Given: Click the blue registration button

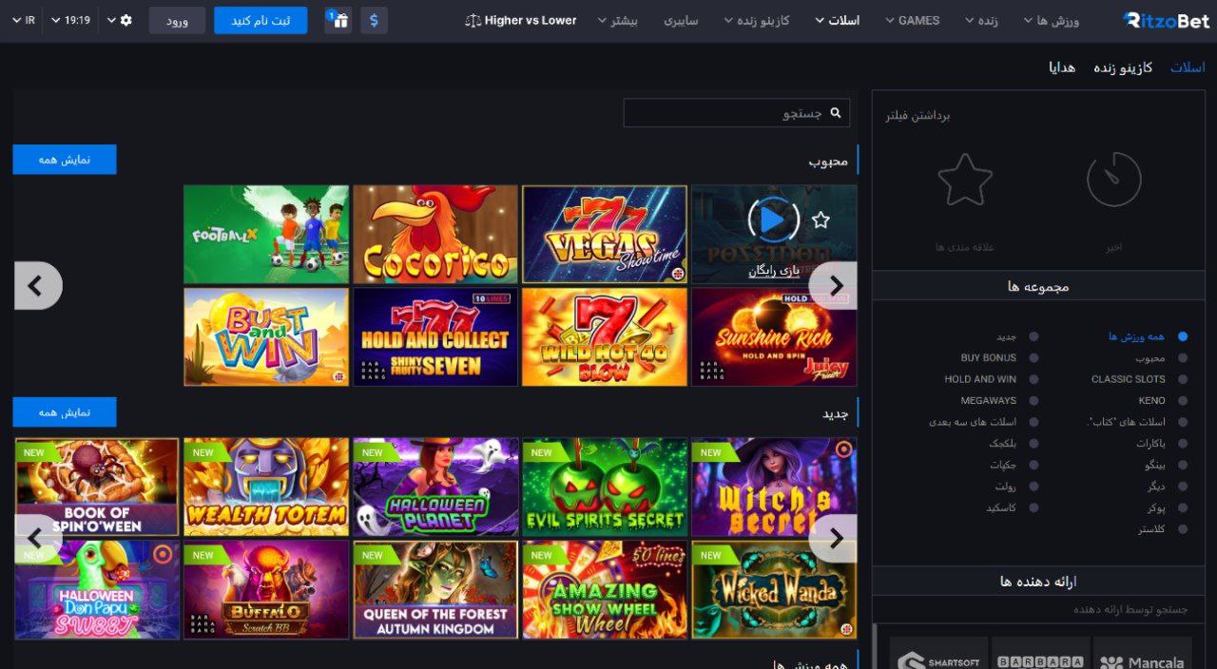Looking at the screenshot, I should (x=261, y=19).
